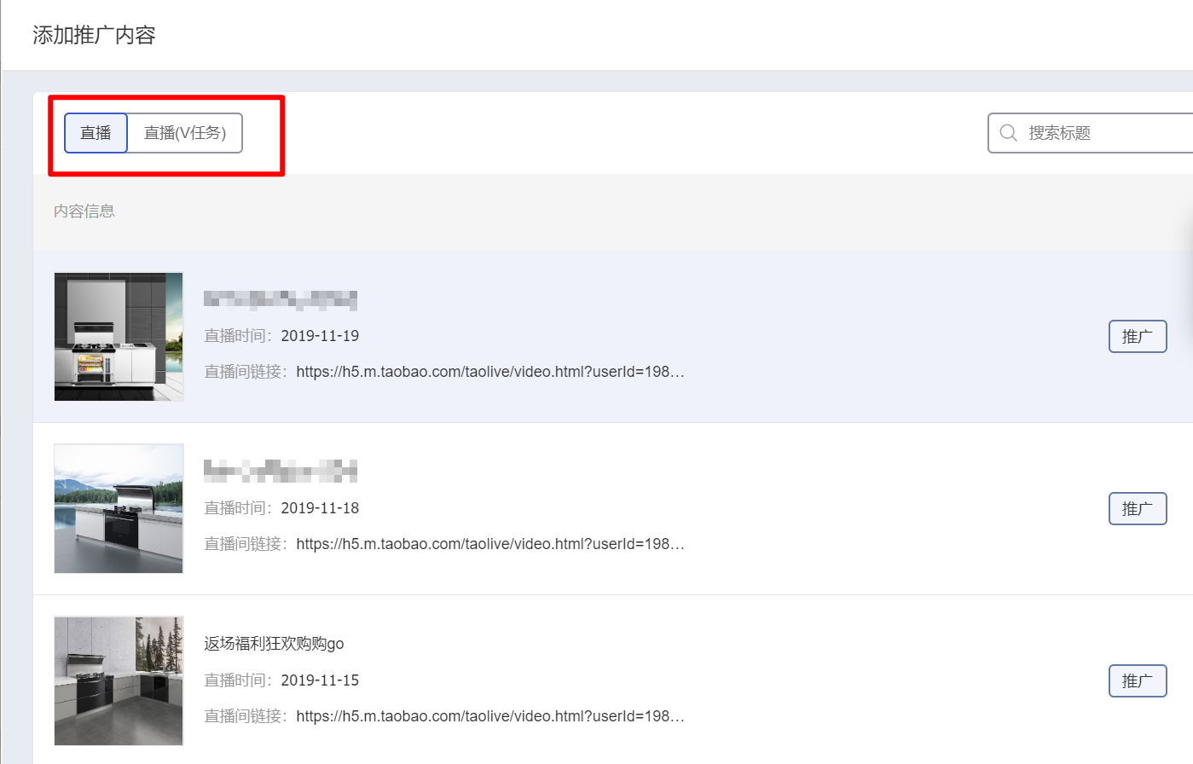Click the magnifier search icon

pos(1008,133)
